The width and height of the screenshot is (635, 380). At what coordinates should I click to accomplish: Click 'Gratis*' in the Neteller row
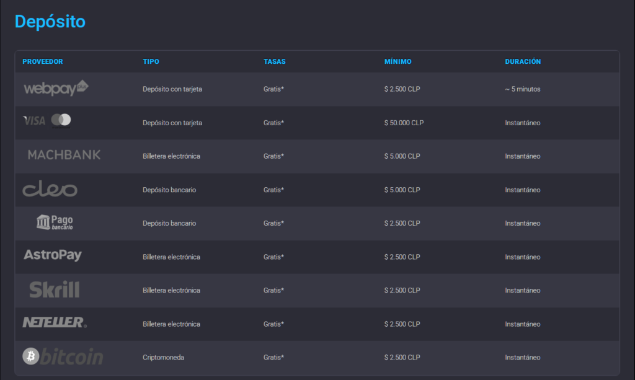coord(273,324)
